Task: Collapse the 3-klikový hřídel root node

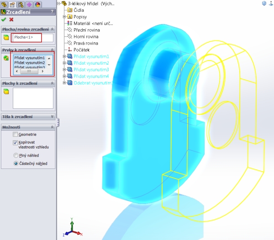Action: pyautogui.click(x=59, y=3)
